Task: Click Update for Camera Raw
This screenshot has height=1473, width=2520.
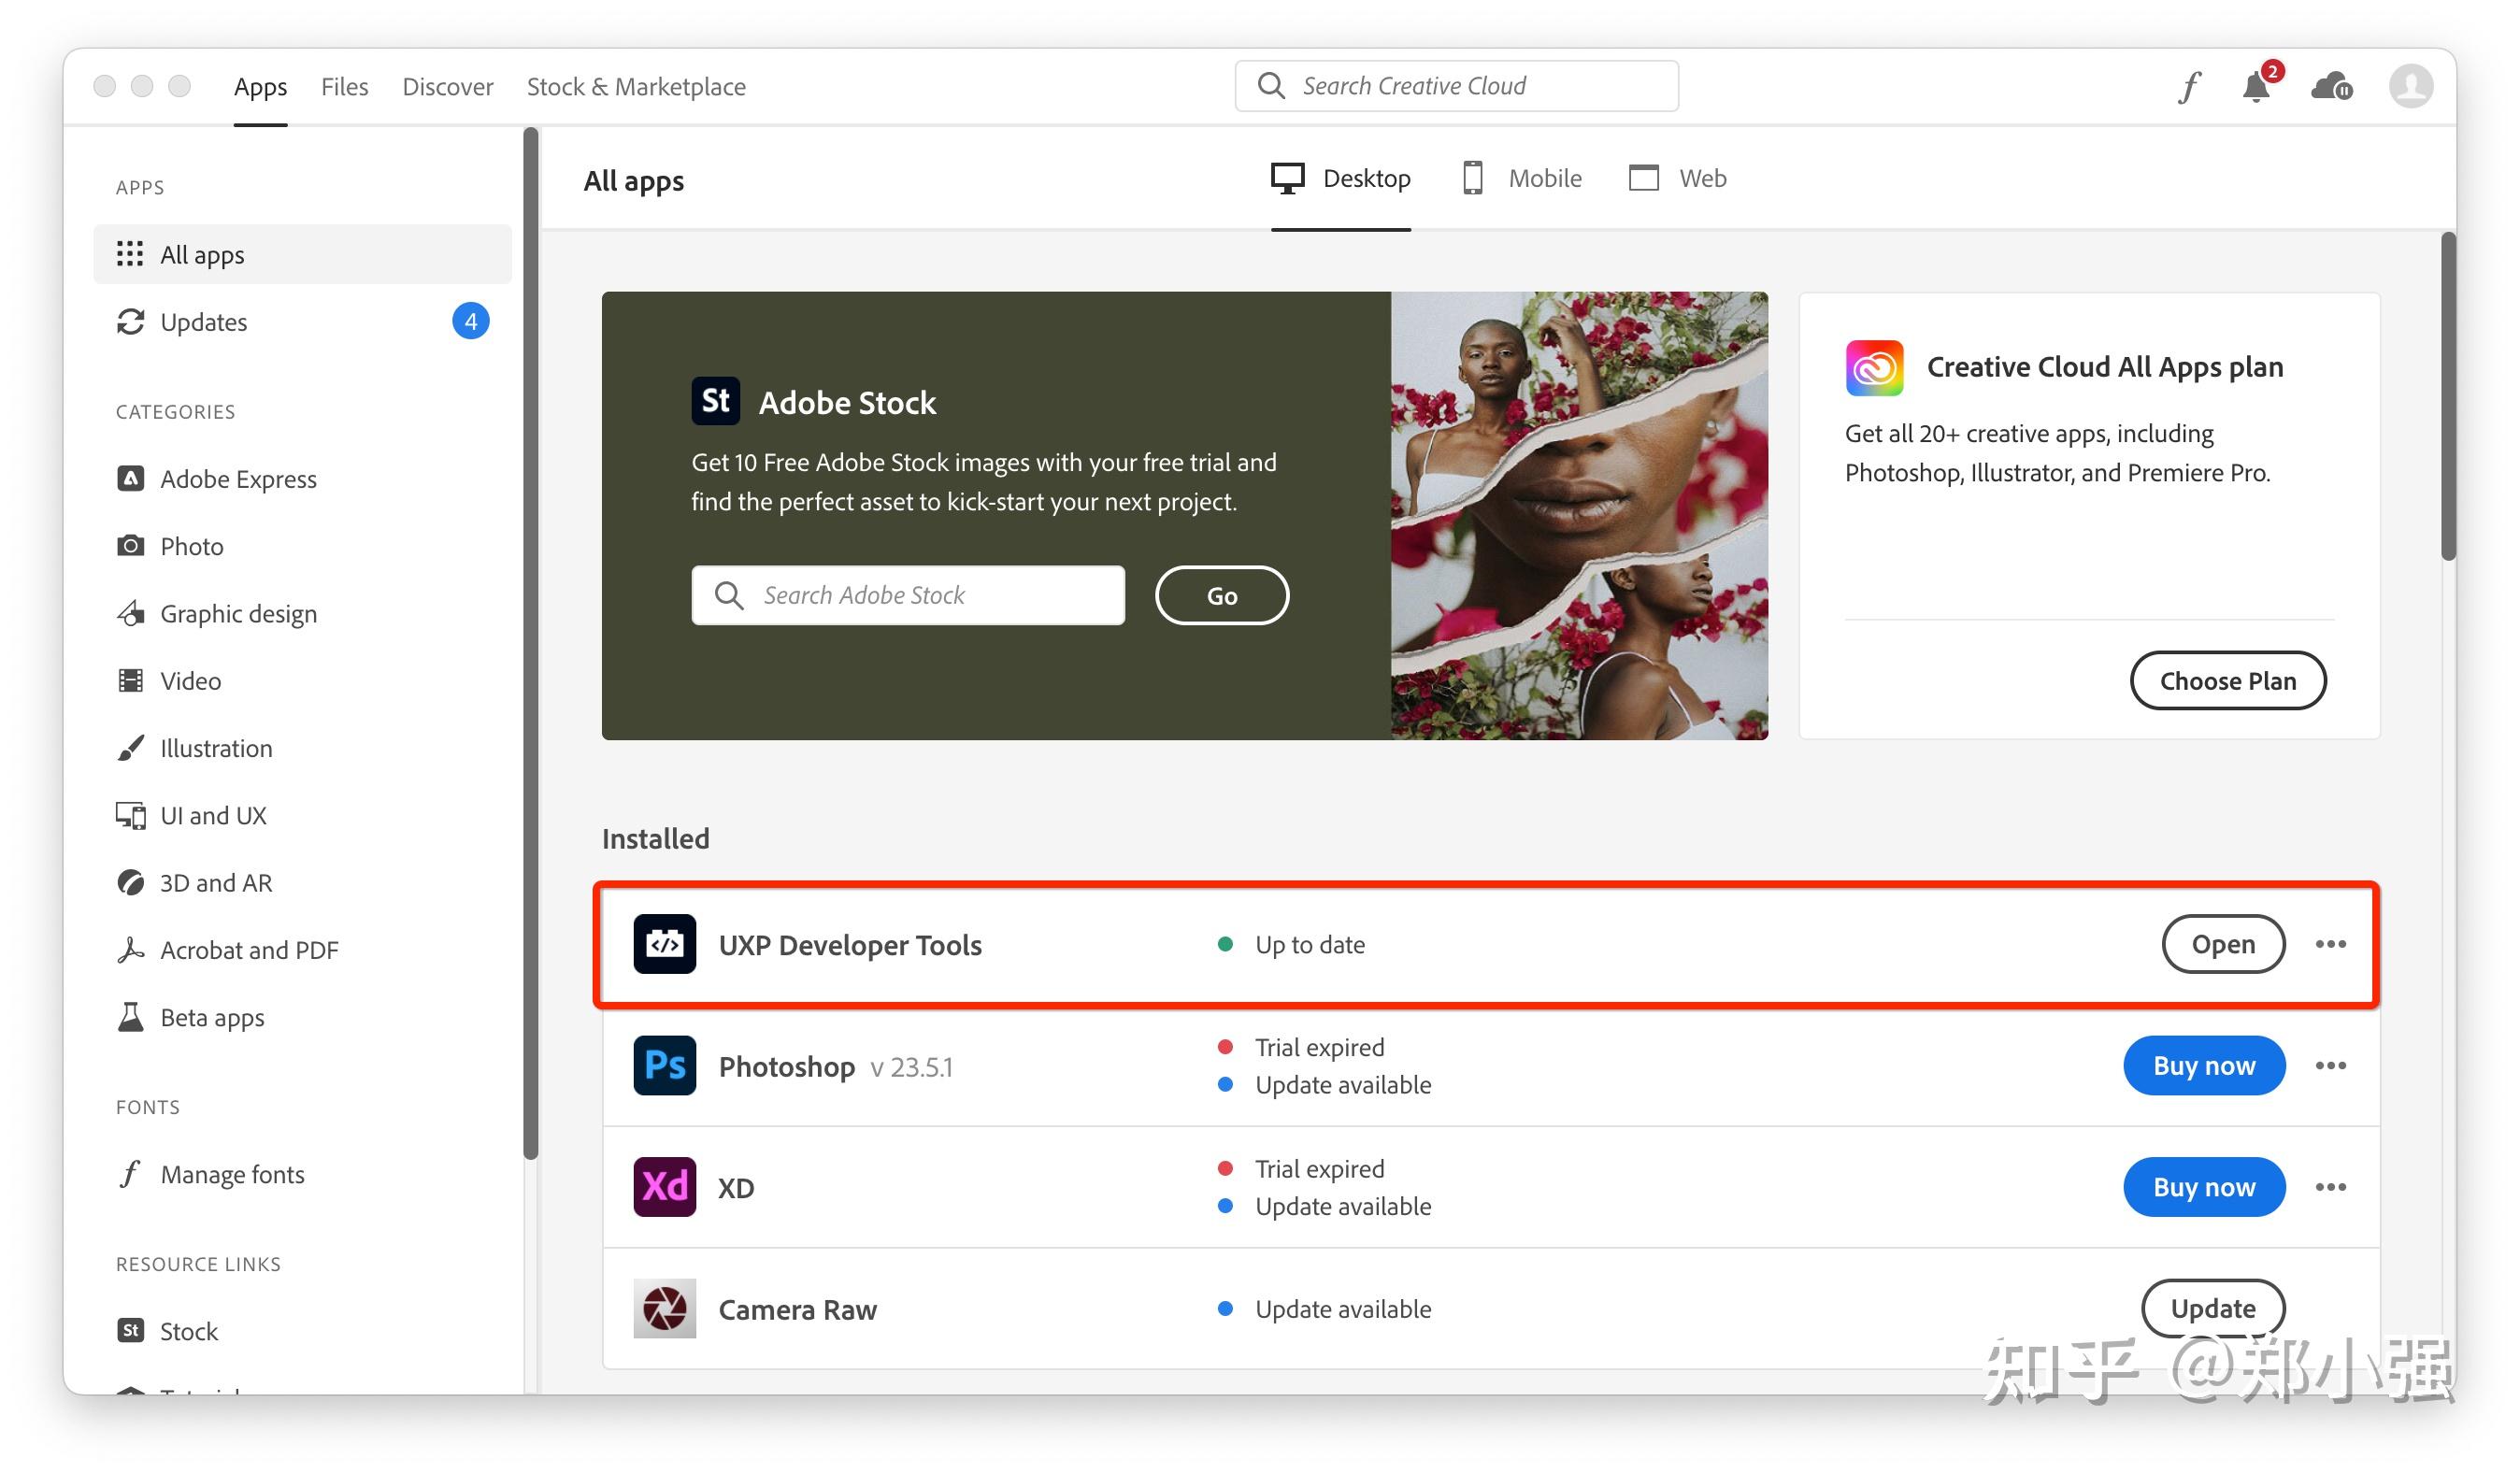Action: pos(2213,1308)
